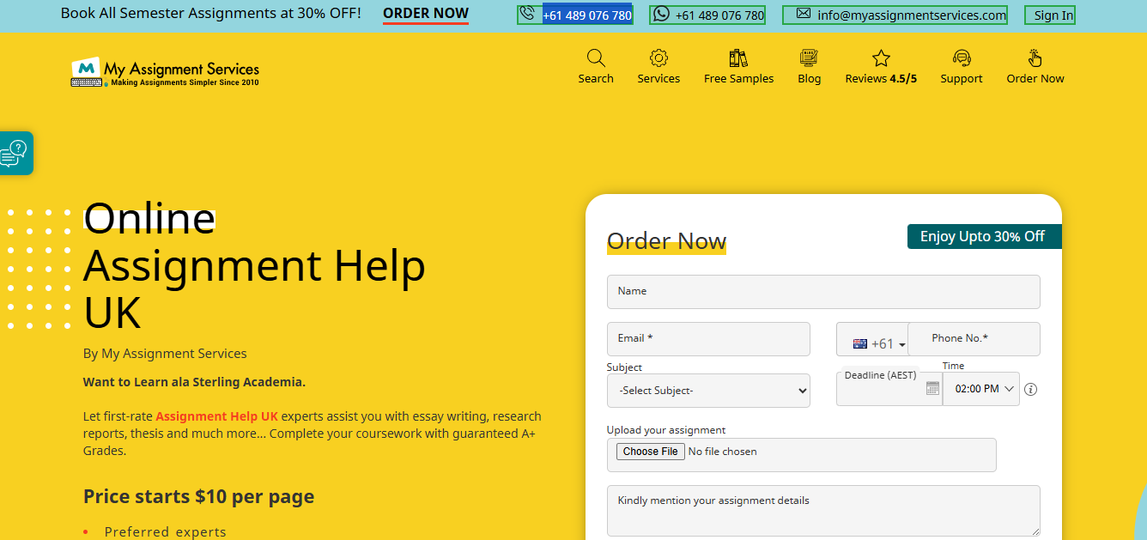Click the highlighted +61 489 076 780 phone number
The image size is (1147, 540).
click(587, 15)
